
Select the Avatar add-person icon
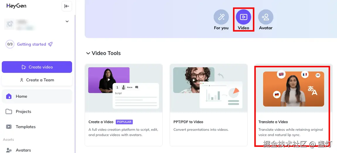[266, 17]
